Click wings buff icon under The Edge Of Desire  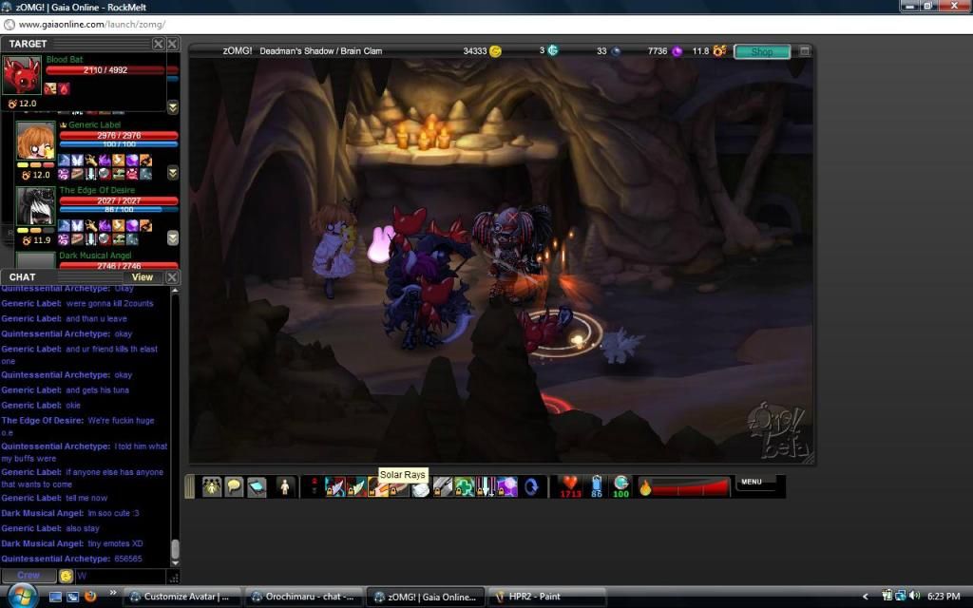(x=77, y=225)
